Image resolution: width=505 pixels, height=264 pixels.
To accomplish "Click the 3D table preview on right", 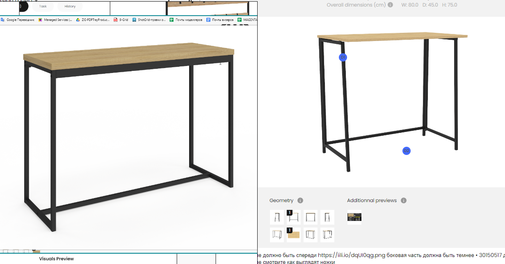I will [392, 102].
